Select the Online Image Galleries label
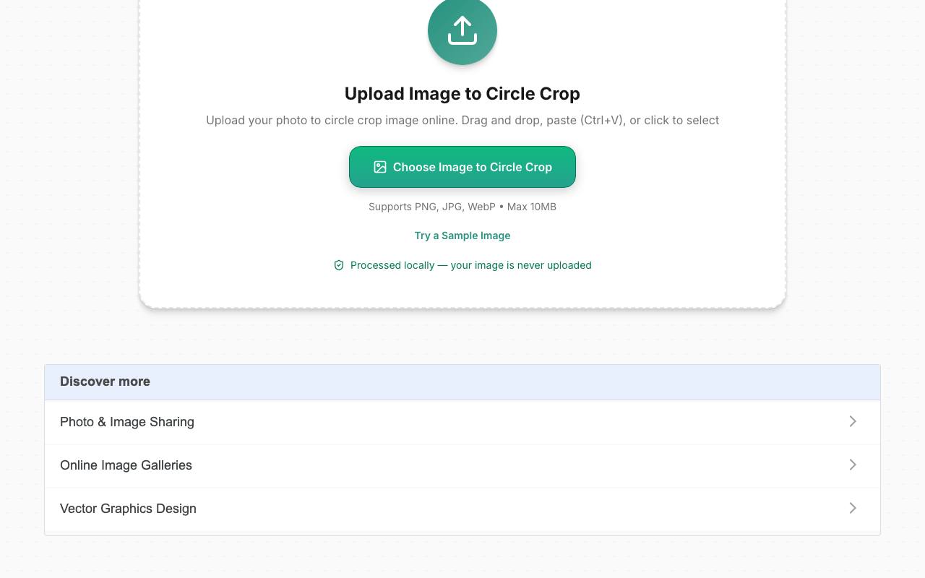This screenshot has width=925, height=578. 126,465
